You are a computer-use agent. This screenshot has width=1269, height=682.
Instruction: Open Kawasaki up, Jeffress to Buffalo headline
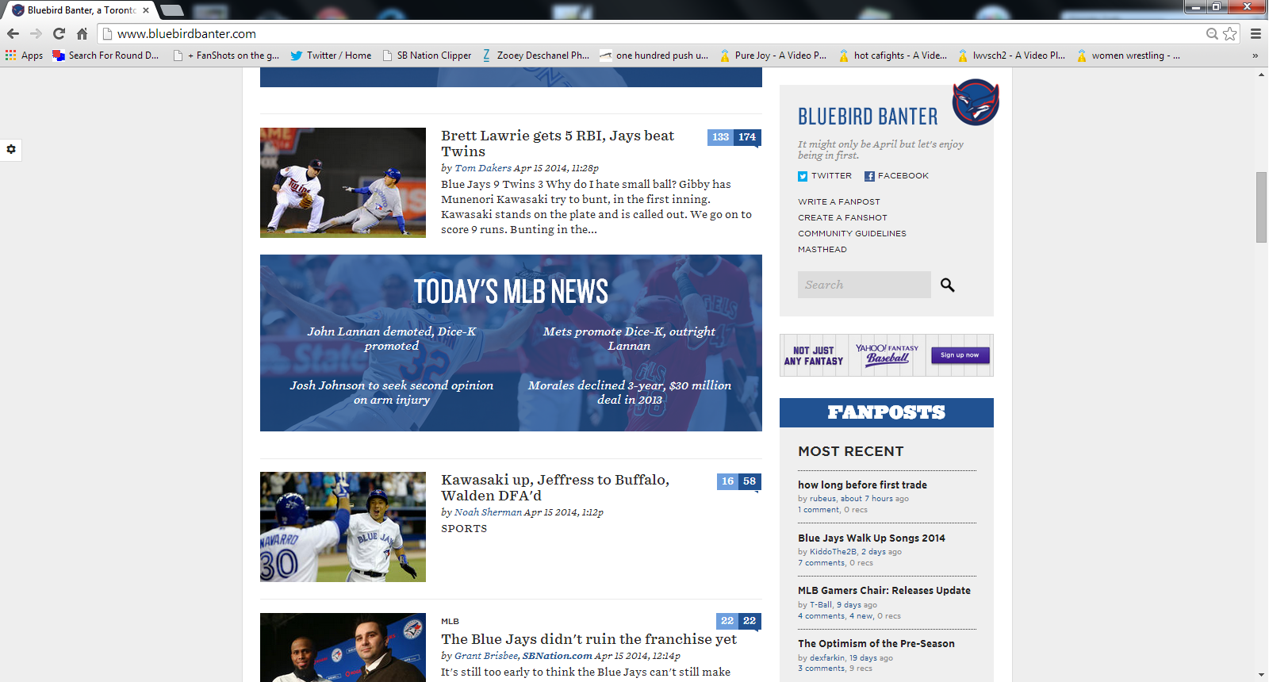click(555, 488)
